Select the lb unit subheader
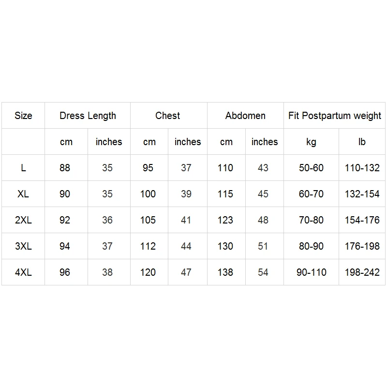This screenshot has width=387, height=387. pyautogui.click(x=362, y=142)
